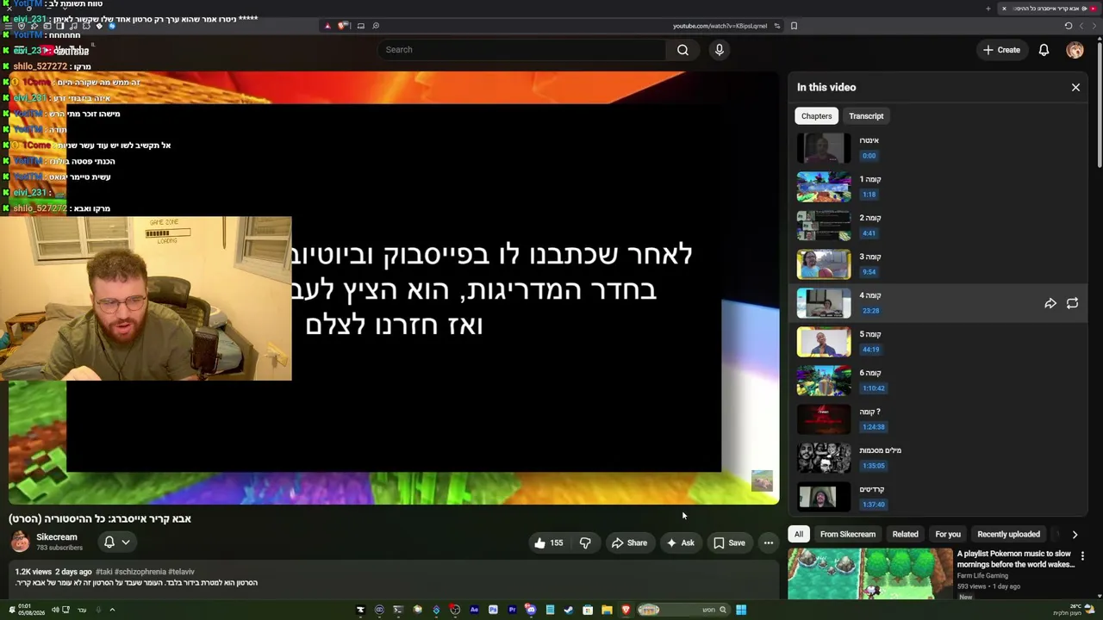Viewport: 1103px width, 620px height.
Task: Jump to chapter קומה 6 thumbnail
Action: pyautogui.click(x=824, y=381)
